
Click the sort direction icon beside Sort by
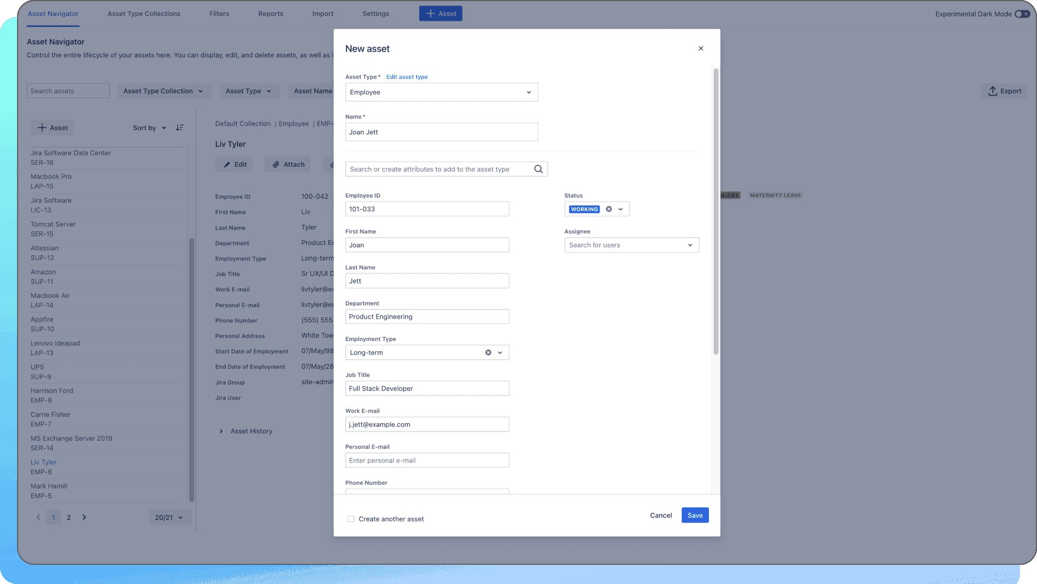click(180, 127)
